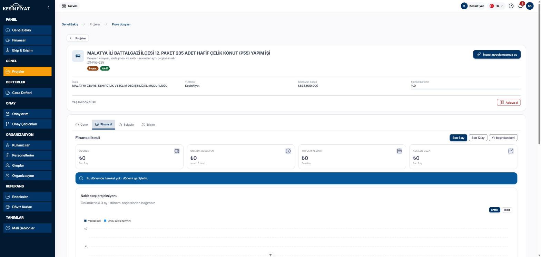Screen dimensions: 541x257
Task: Open the help question mark icon
Action: [x=511, y=6]
